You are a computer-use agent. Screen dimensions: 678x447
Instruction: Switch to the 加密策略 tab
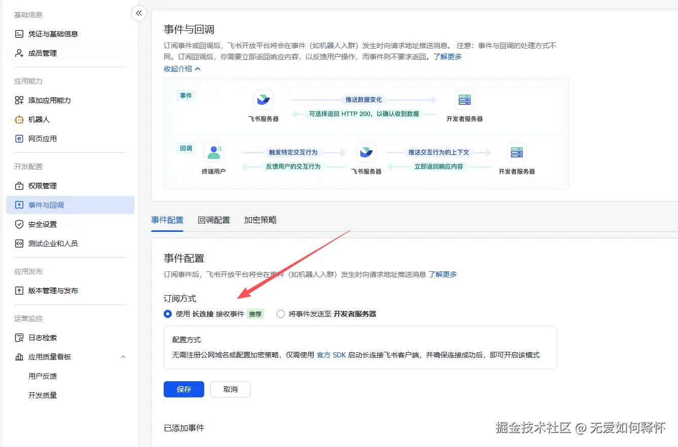click(x=260, y=220)
